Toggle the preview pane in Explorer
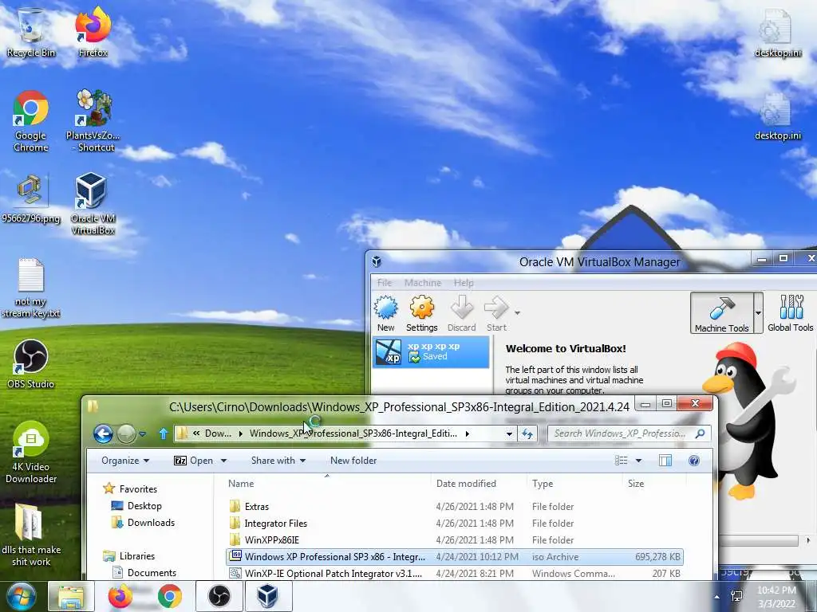This screenshot has height=612, width=817. click(x=665, y=461)
